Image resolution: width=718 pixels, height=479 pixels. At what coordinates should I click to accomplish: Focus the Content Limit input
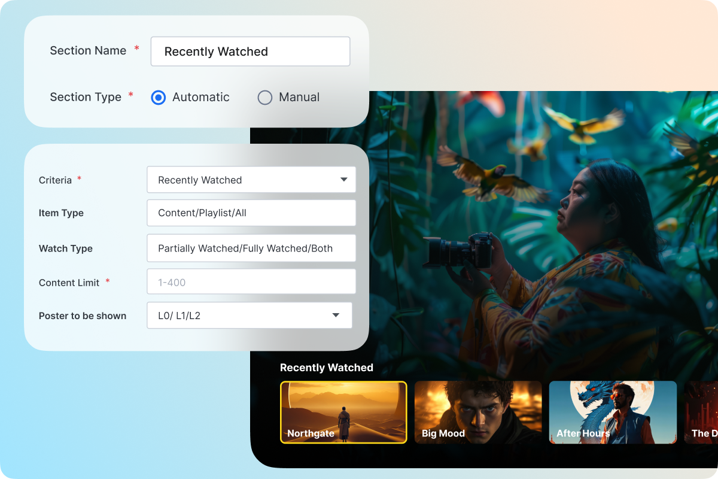click(251, 282)
